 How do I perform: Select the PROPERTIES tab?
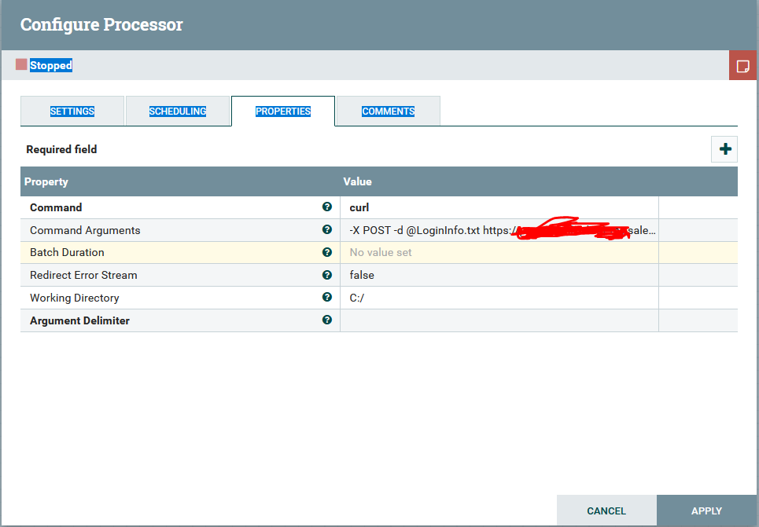(x=282, y=111)
